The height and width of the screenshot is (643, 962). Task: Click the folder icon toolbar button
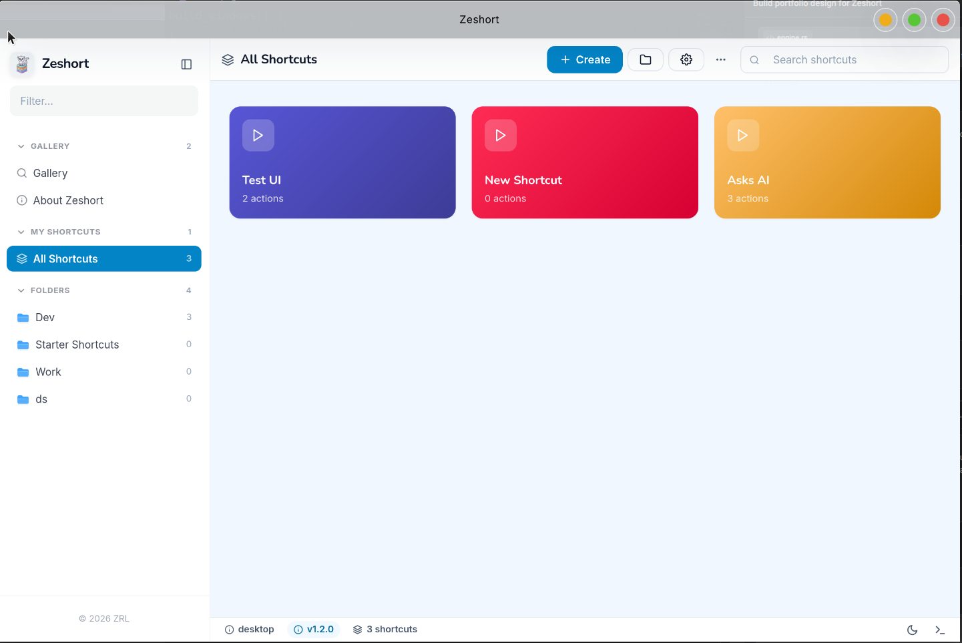[x=646, y=59]
